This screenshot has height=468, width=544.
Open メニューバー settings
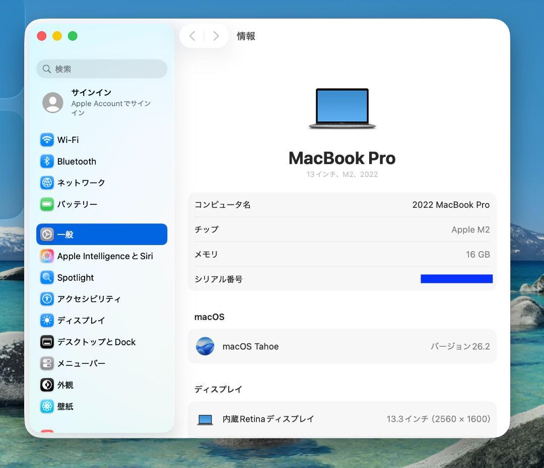(x=81, y=363)
